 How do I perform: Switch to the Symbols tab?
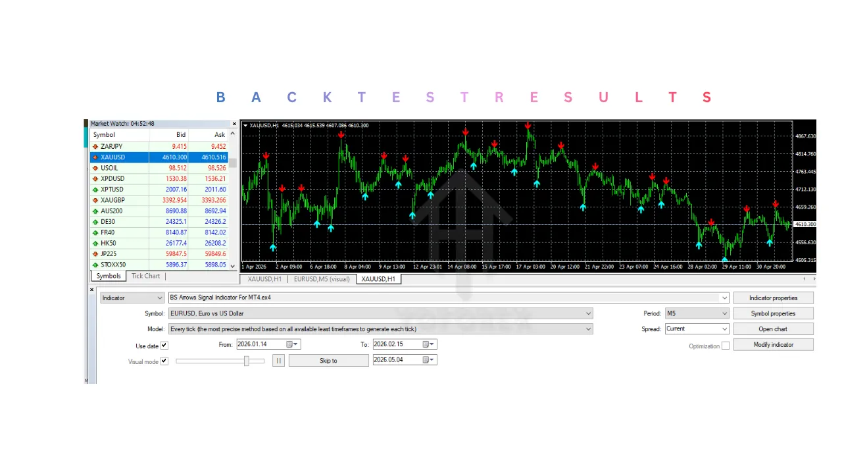[x=109, y=276]
